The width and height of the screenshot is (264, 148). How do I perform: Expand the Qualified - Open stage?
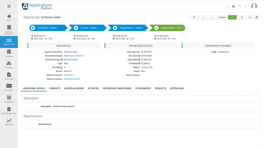tap(33, 28)
